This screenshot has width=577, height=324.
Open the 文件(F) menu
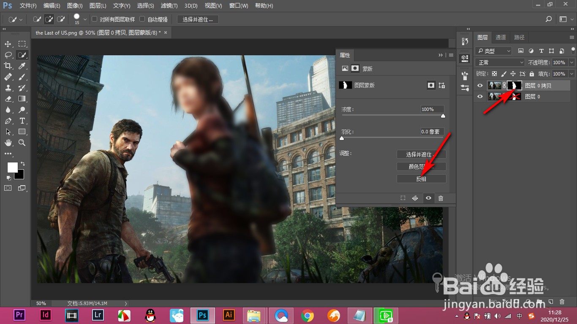click(x=28, y=5)
